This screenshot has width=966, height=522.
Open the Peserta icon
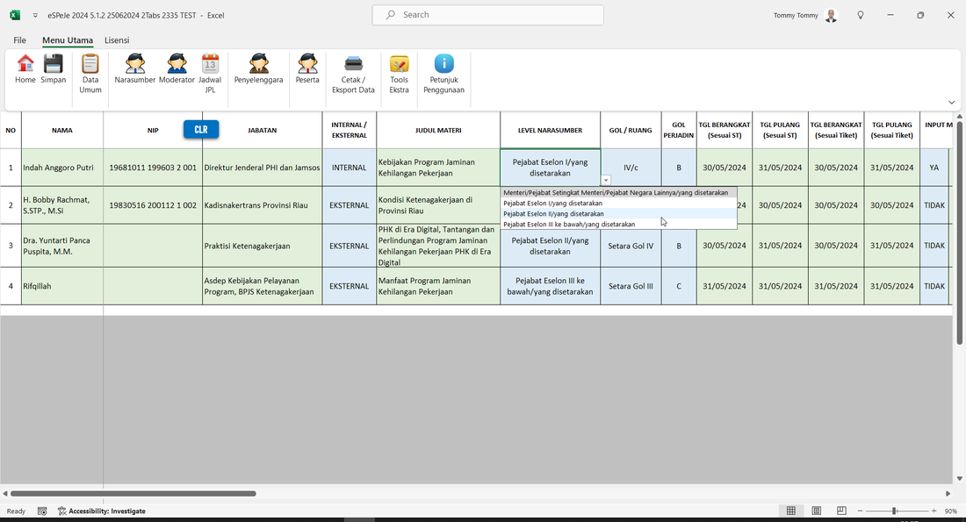[307, 64]
